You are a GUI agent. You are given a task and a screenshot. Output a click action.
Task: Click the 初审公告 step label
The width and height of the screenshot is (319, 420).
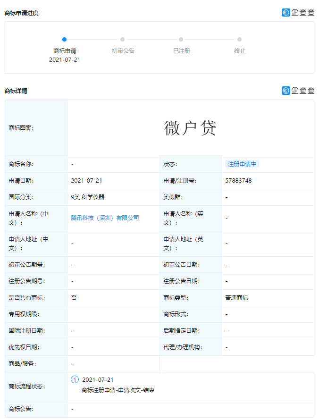coord(123,50)
